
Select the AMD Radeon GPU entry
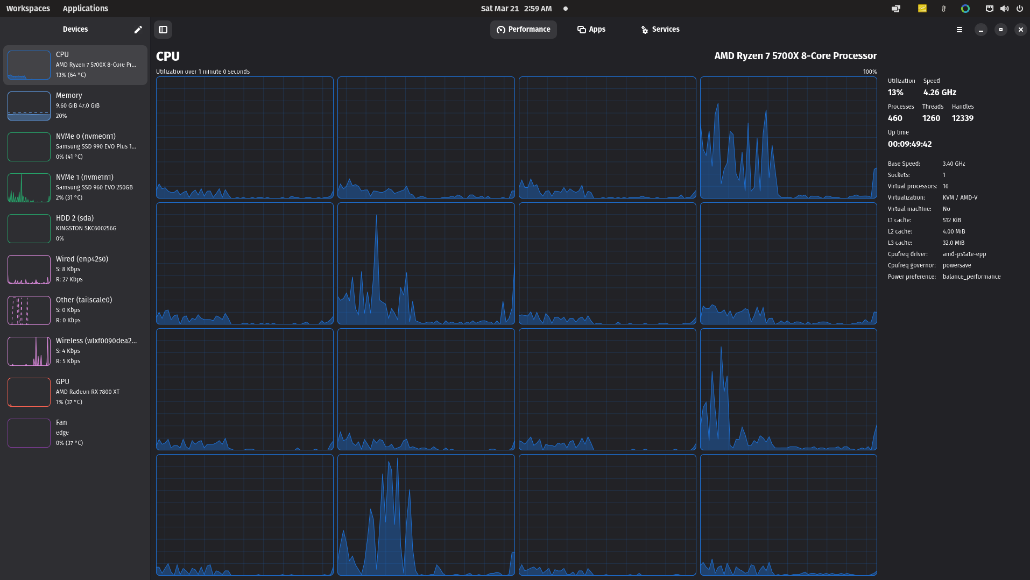75,392
